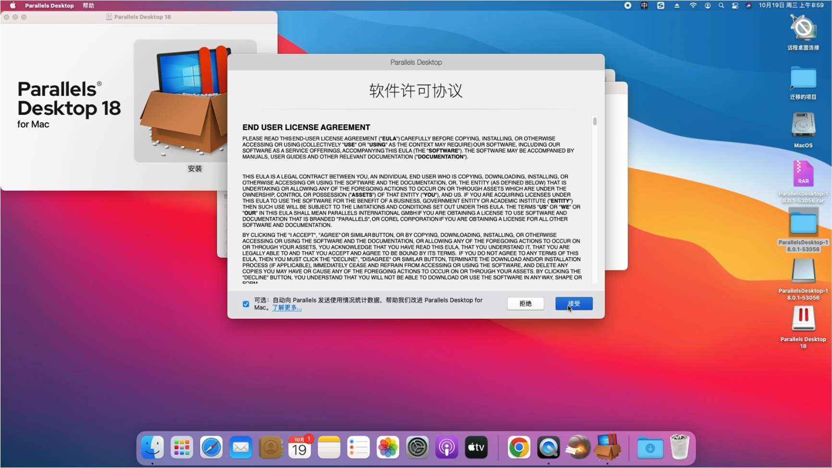The image size is (832, 468).
Task: Open the 帮助 menu
Action: [x=88, y=5]
